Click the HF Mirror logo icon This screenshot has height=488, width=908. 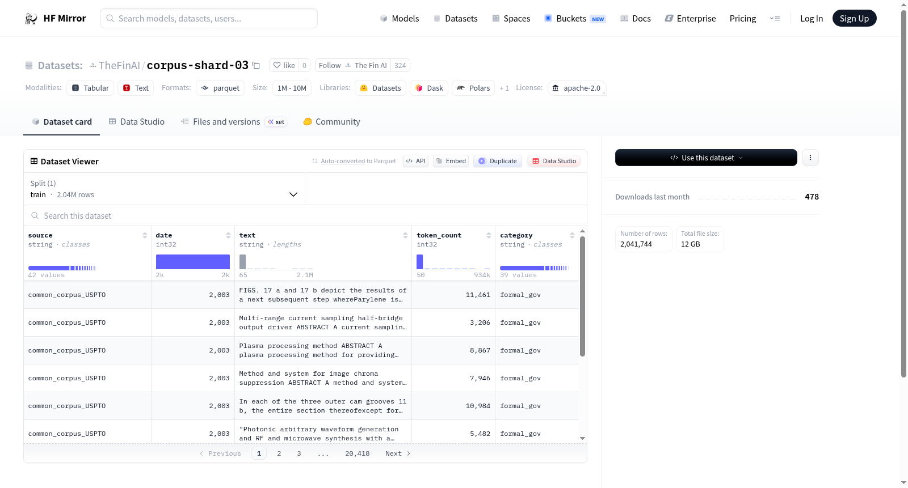click(31, 19)
